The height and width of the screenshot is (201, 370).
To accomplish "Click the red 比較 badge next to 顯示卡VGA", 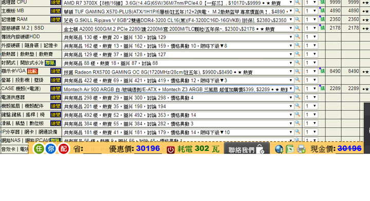I will 32,72.
